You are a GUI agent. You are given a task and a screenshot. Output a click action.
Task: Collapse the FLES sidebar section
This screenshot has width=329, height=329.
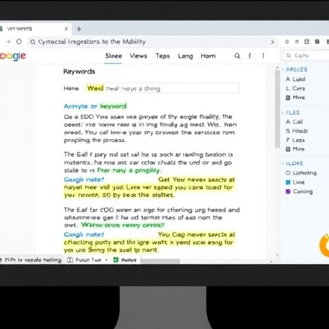coord(283,112)
